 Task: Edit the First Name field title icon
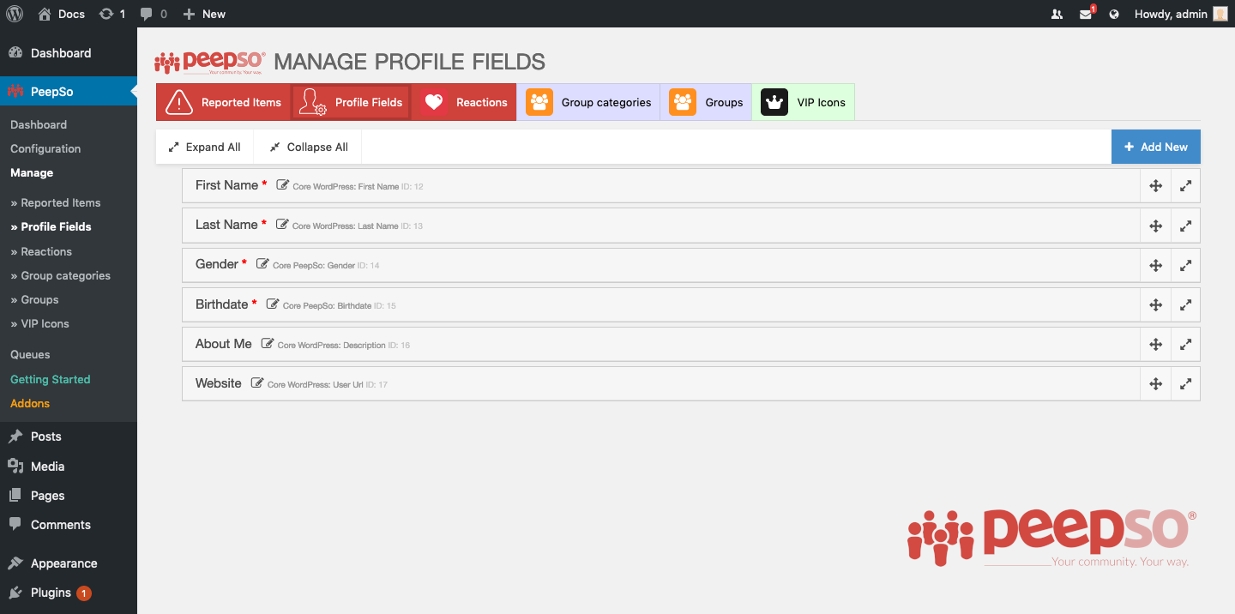tap(282, 184)
